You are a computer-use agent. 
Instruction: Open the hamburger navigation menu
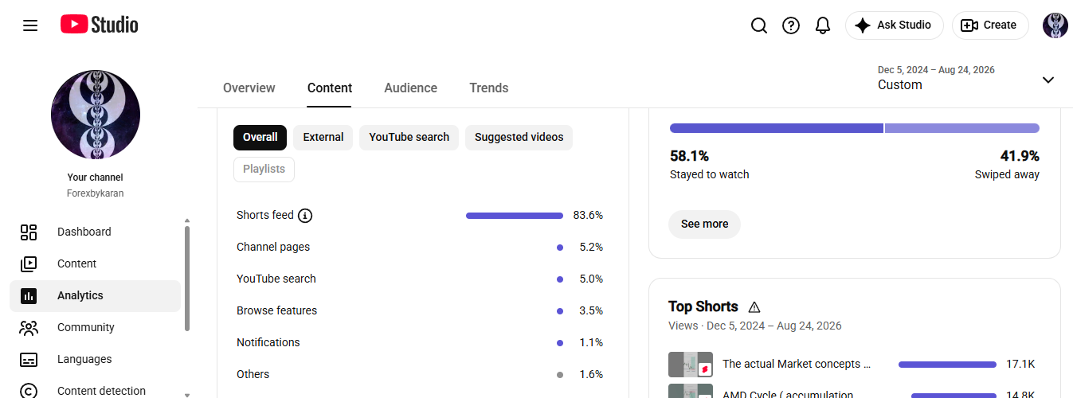tap(30, 25)
